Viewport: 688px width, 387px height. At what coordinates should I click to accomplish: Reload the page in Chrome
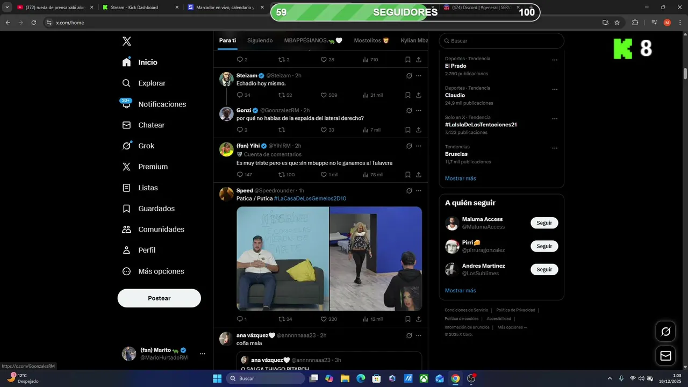34,23
